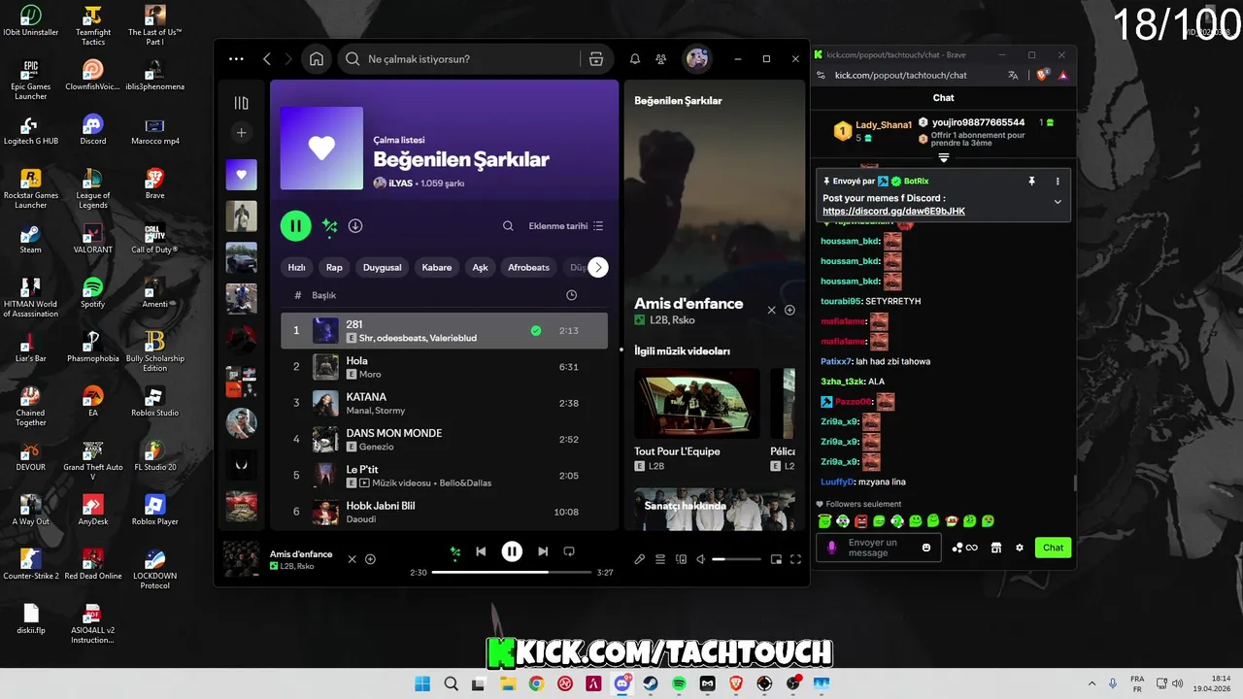1243x699 pixels.
Task: Open Brave translate icon in address bar
Action: 1013,75
